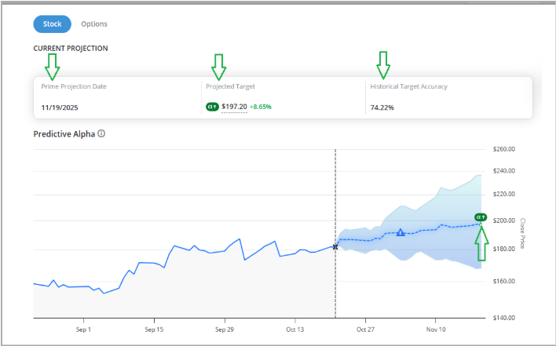Click the alpha badge at projection line end
Viewport: 556px width, 346px height.
pyautogui.click(x=481, y=217)
